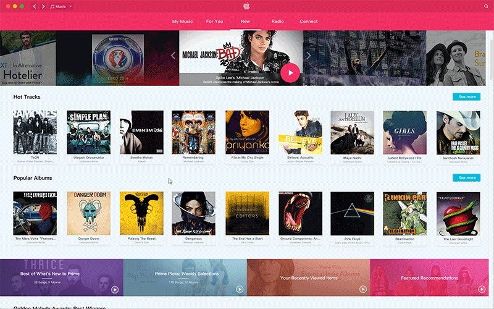Click the Apple logo in title bar

[x=246, y=6]
